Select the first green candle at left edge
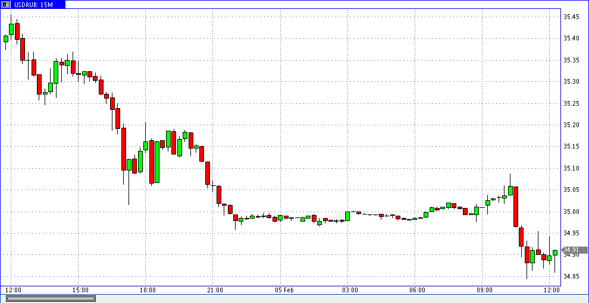 point(6,39)
